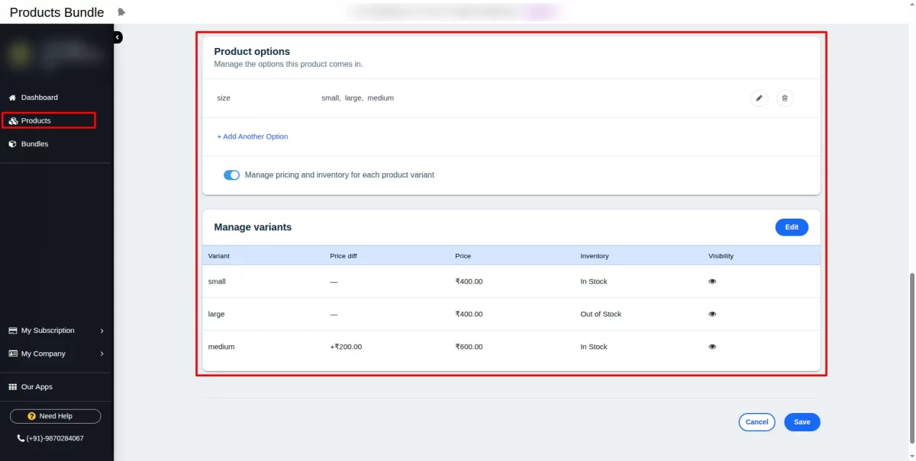Open the Products page from sidebar menu

(x=36, y=120)
